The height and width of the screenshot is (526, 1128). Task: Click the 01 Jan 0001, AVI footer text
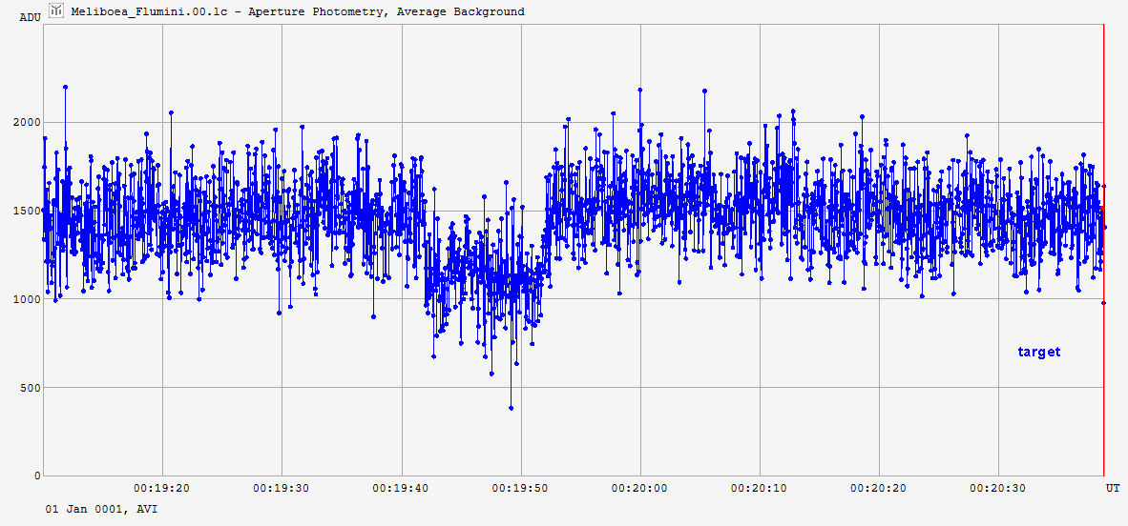click(x=101, y=510)
